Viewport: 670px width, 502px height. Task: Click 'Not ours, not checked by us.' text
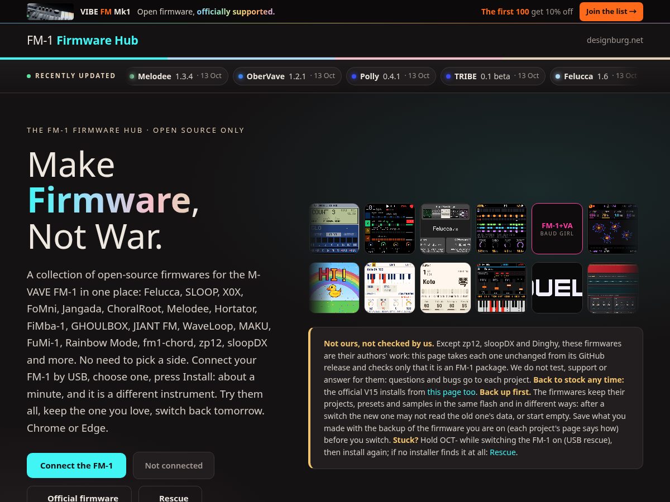379,344
